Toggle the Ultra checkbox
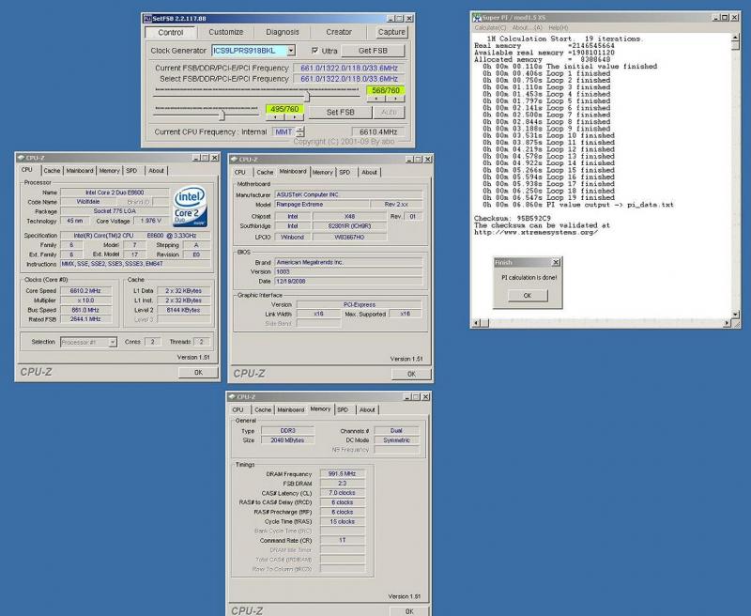Screen dimensions: 751x616 [314, 51]
